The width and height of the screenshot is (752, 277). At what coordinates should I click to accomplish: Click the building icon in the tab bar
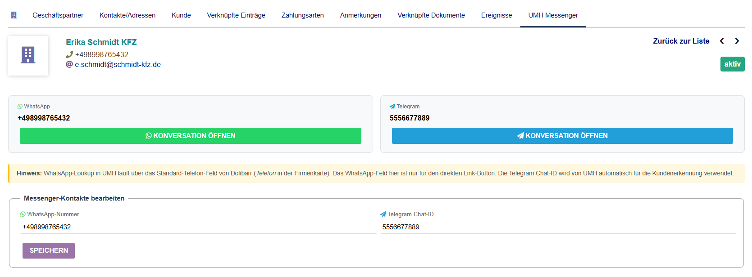[14, 15]
